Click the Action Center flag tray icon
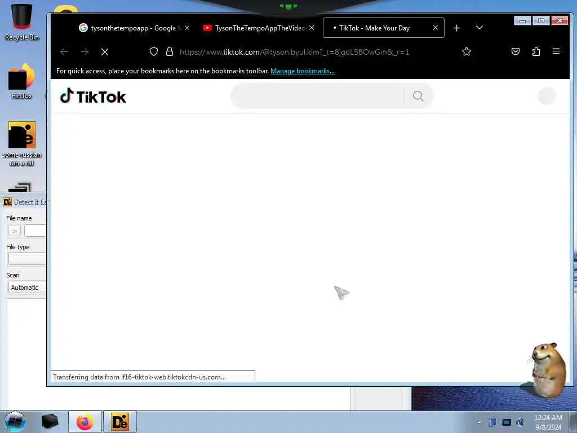 [492, 422]
